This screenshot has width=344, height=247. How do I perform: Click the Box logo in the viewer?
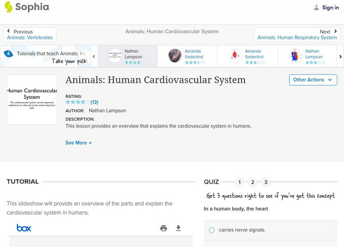pyautogui.click(x=24, y=228)
